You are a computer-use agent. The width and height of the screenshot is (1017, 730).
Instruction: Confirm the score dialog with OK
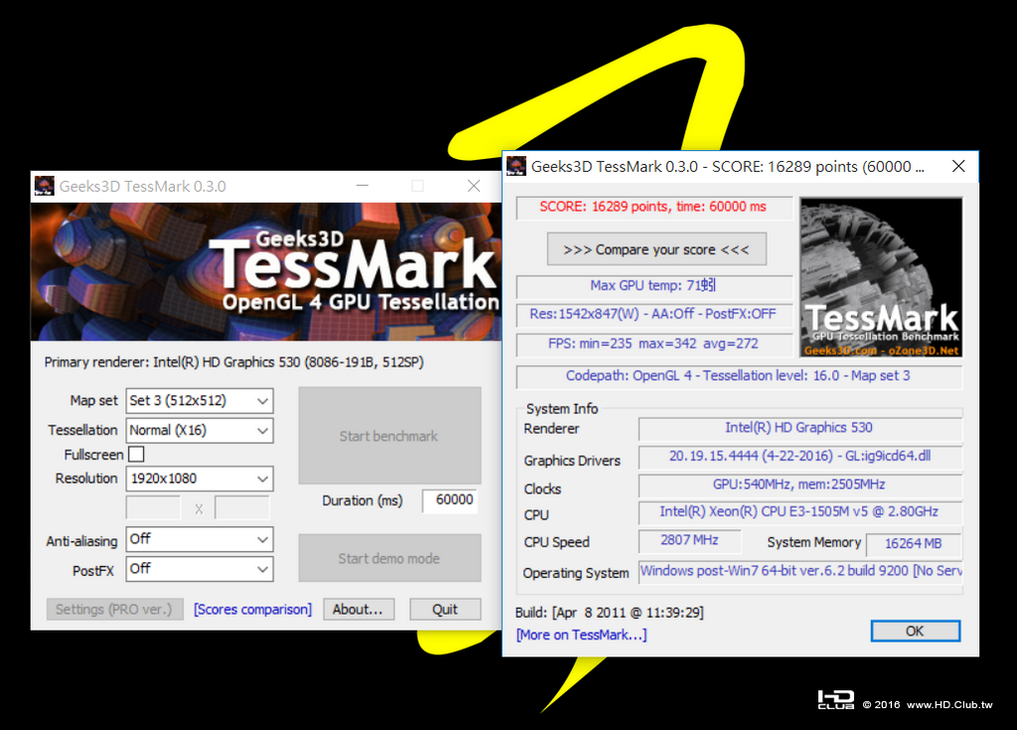[915, 631]
